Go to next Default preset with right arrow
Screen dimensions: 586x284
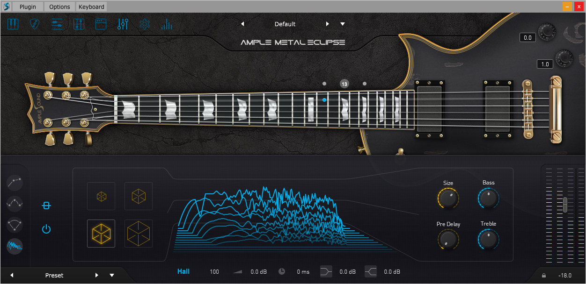328,24
